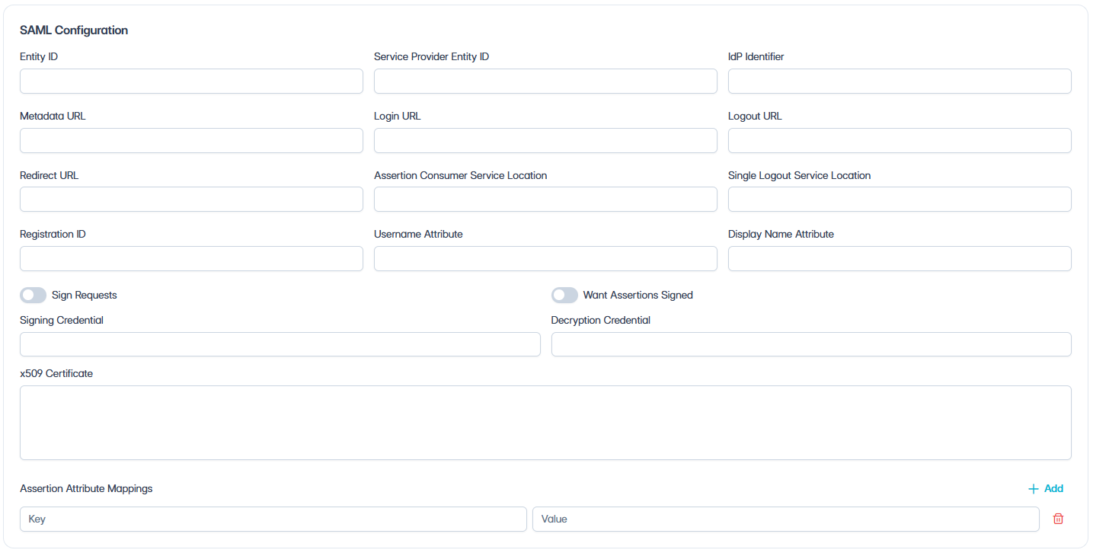The image size is (1093, 553).
Task: Click the Add button for attribute mappings
Action: [1046, 488]
